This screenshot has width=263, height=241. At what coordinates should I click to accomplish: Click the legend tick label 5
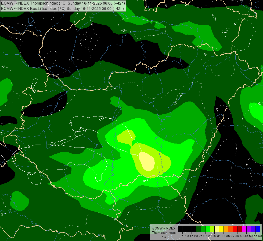(x=182, y=236)
